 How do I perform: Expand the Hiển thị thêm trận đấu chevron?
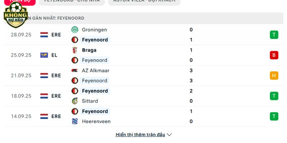tap(169, 135)
